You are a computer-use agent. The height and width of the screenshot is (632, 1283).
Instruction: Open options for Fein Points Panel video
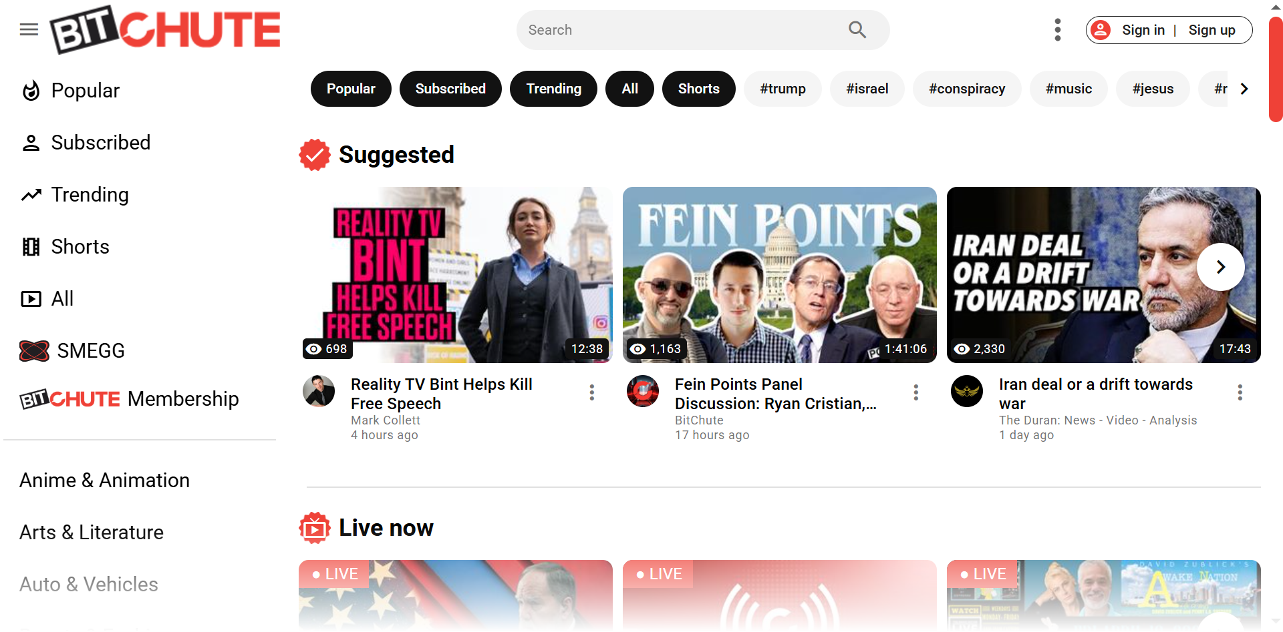(x=915, y=392)
